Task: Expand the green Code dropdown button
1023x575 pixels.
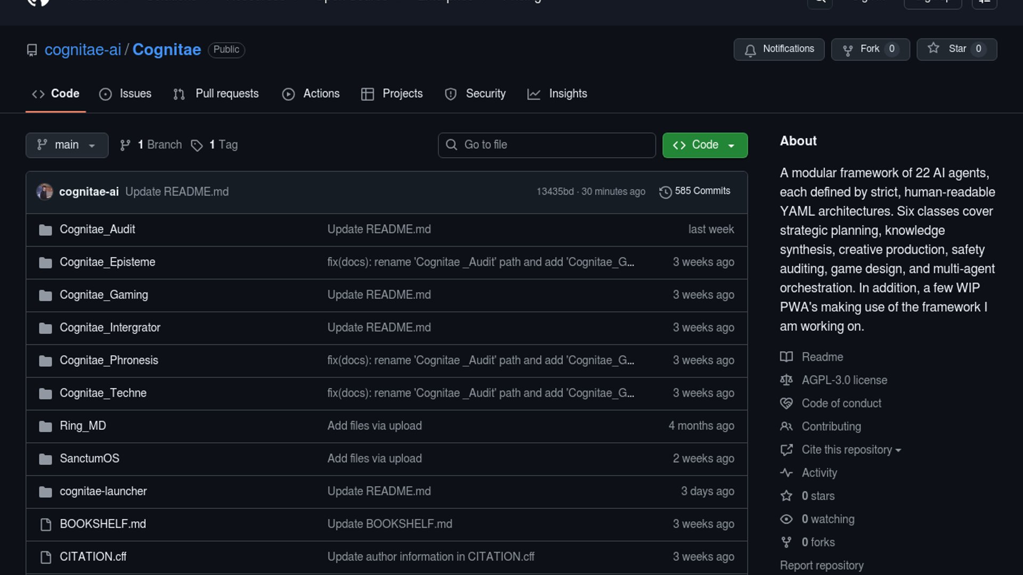Action: 704,145
